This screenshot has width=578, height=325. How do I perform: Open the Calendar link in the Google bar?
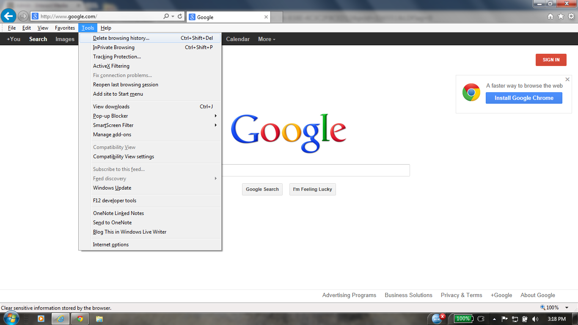coord(238,39)
